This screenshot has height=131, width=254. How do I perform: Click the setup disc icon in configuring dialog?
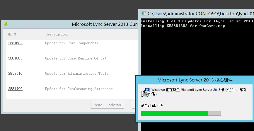click(146, 92)
